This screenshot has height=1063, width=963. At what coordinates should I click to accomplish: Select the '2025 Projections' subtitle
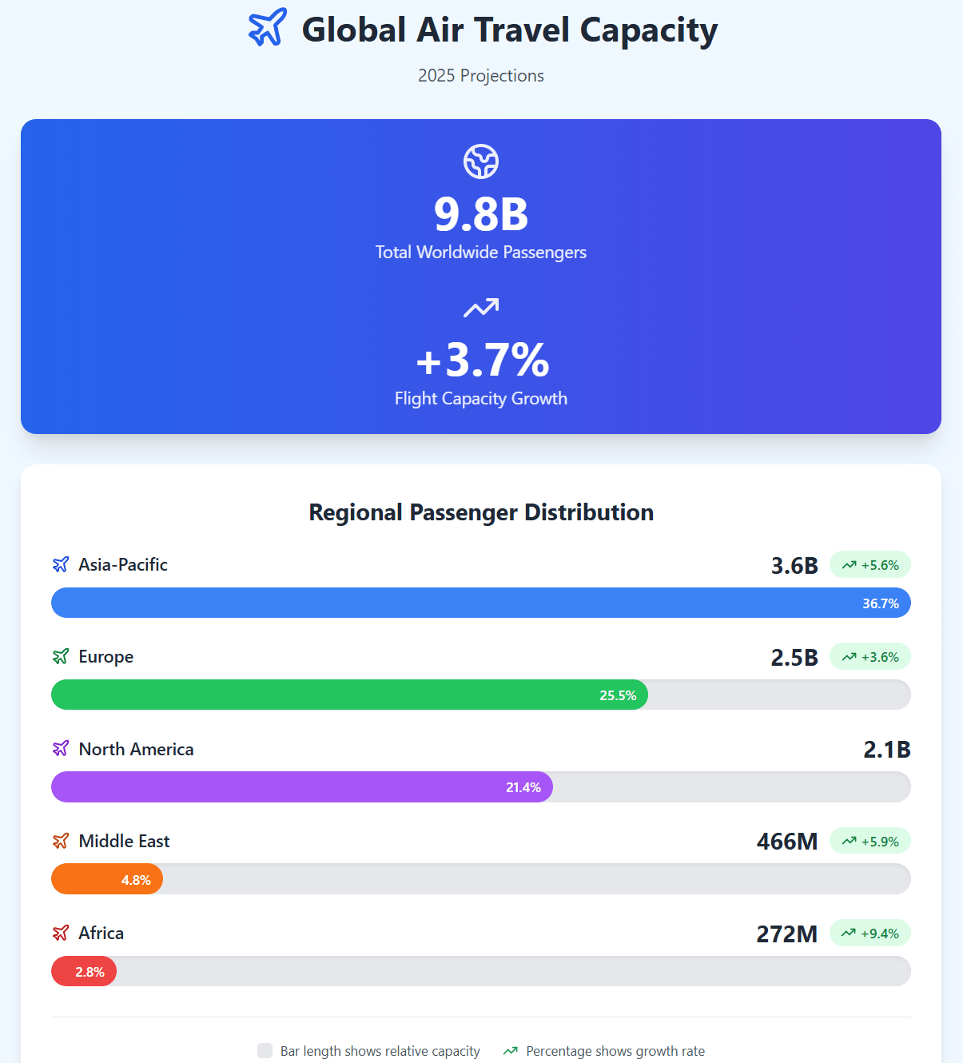point(480,75)
